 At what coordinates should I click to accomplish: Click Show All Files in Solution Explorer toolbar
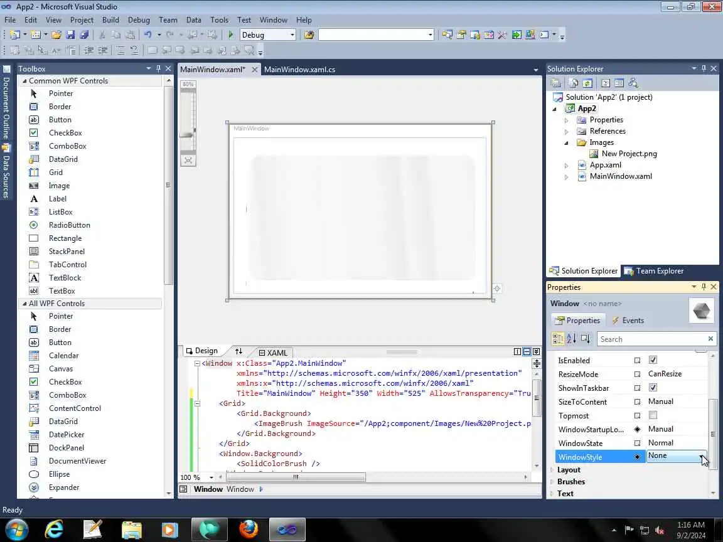click(573, 83)
